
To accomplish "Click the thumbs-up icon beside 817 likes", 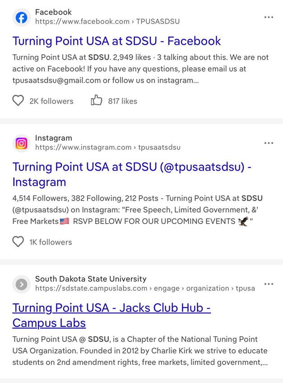I will (x=97, y=101).
